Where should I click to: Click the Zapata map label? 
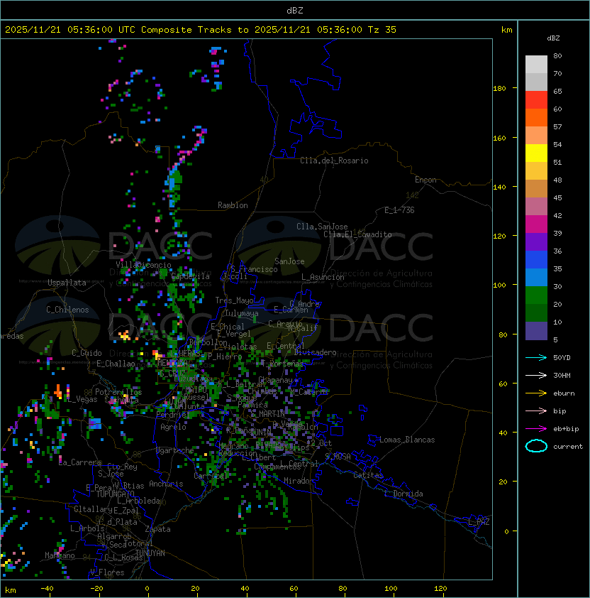pyautogui.click(x=157, y=529)
